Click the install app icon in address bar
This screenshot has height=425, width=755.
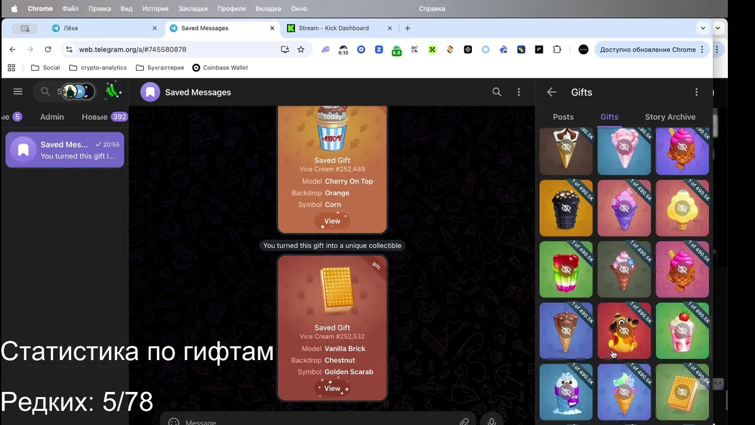[x=285, y=50]
